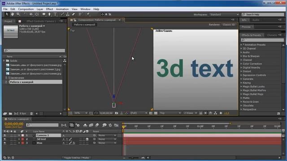The height and width of the screenshot is (161, 287).
Task: Click the Draft 3D icon in timeline
Action: [78, 125]
